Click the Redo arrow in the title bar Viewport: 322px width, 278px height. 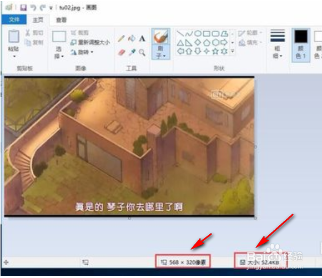pos(43,8)
